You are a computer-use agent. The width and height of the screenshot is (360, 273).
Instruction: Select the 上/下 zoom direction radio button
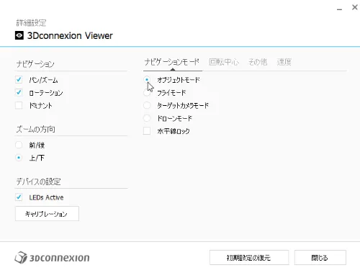(19, 158)
